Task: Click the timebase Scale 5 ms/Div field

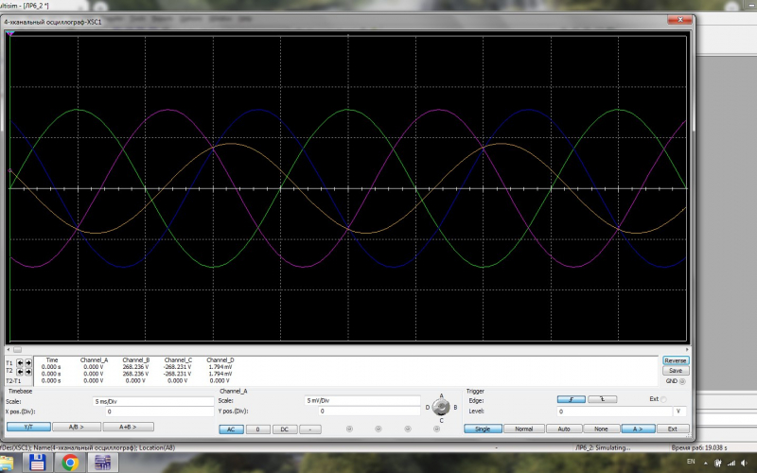Action: [153, 401]
